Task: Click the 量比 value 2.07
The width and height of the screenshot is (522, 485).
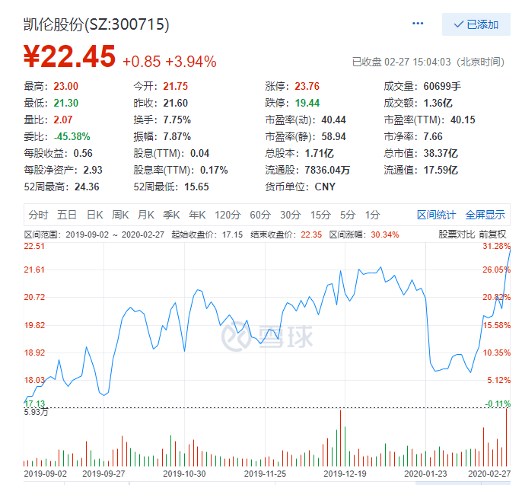Action: click(63, 120)
